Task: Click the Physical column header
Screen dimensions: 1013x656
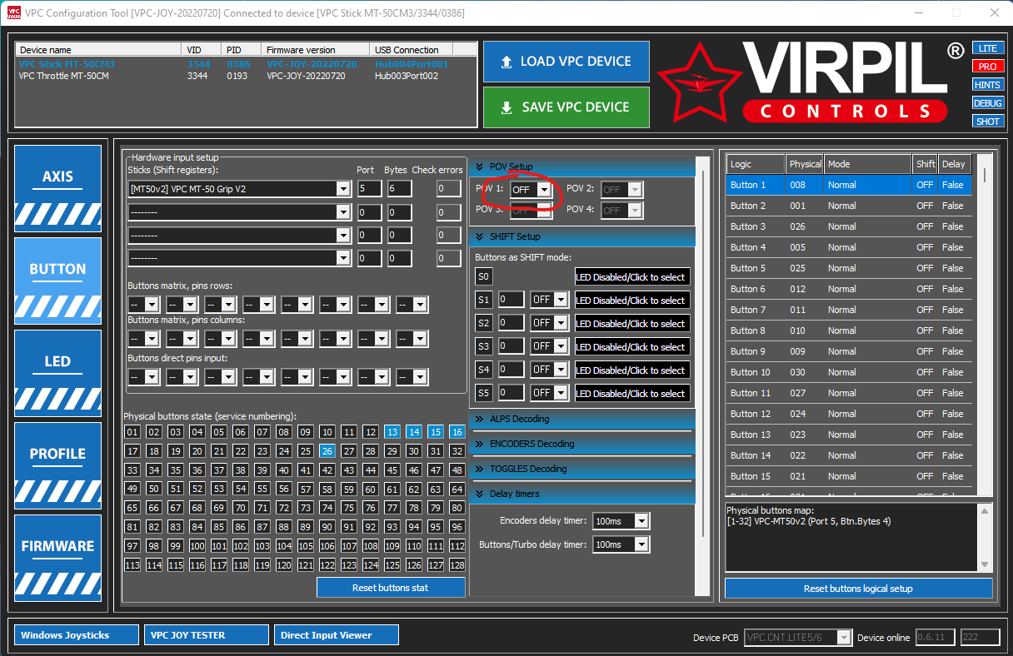Action: pyautogui.click(x=805, y=164)
